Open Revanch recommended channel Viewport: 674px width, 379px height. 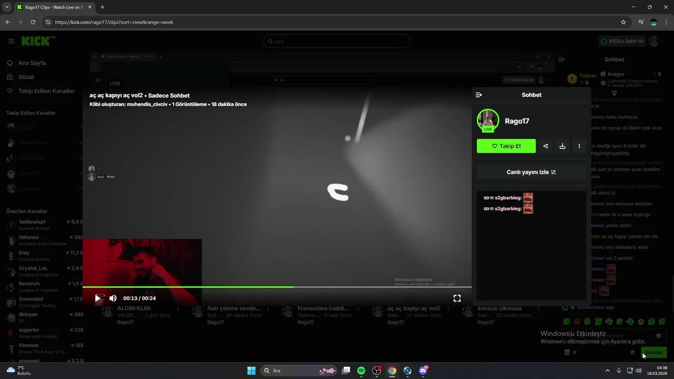[x=44, y=286]
